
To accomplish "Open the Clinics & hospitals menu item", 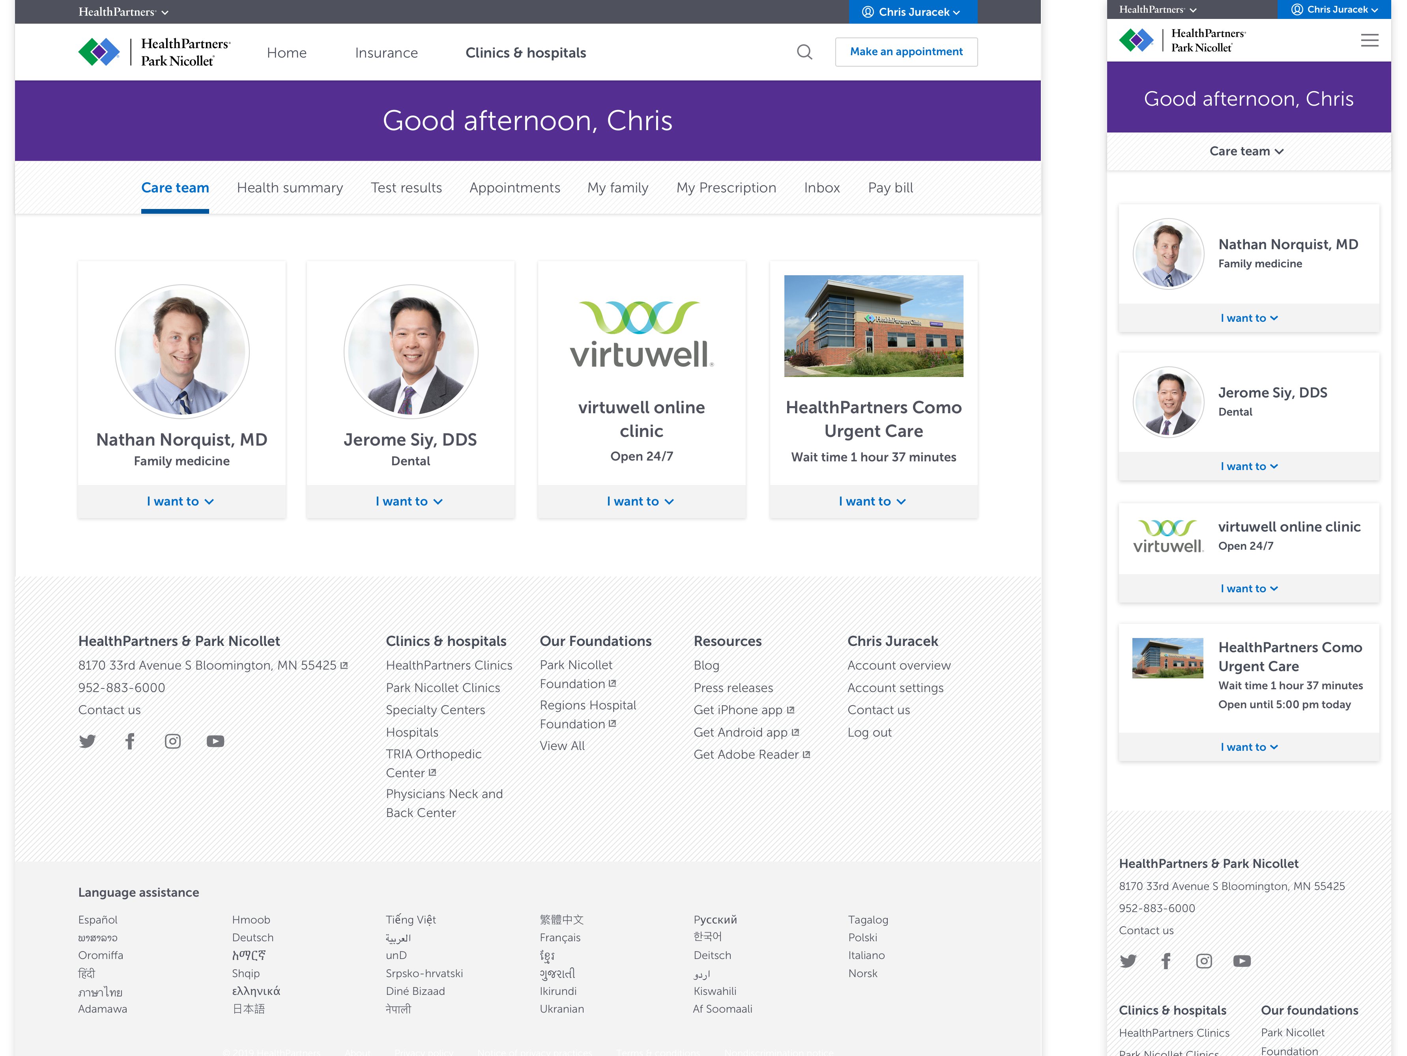I will [526, 53].
